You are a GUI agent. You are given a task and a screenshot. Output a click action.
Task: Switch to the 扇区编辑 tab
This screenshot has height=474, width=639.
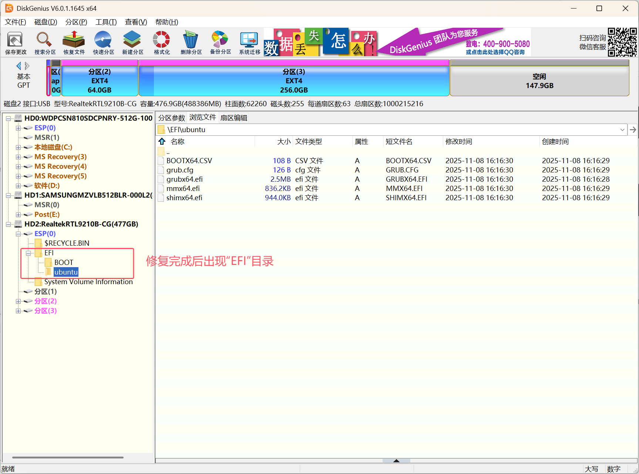point(234,118)
